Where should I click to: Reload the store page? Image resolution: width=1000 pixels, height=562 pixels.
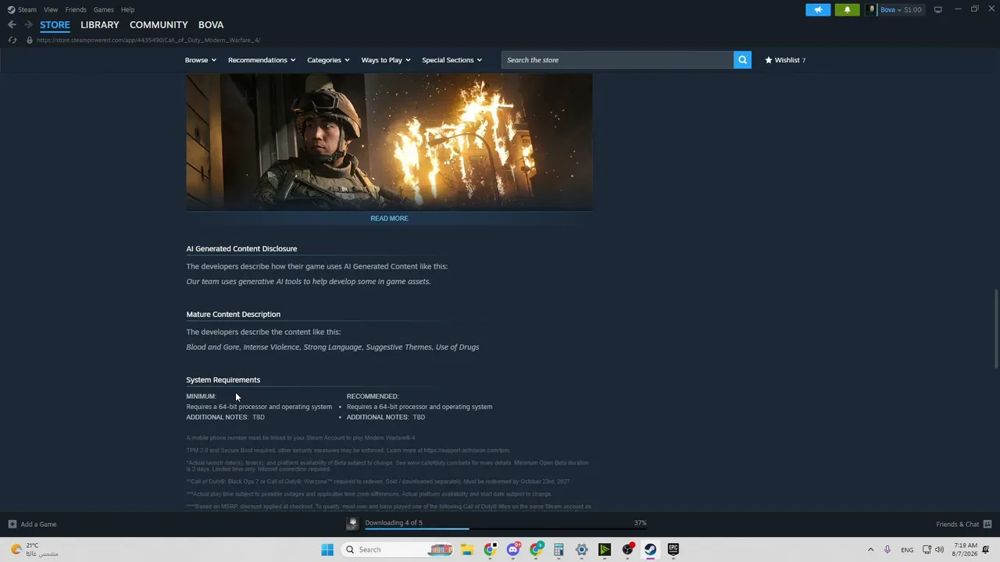(12, 40)
